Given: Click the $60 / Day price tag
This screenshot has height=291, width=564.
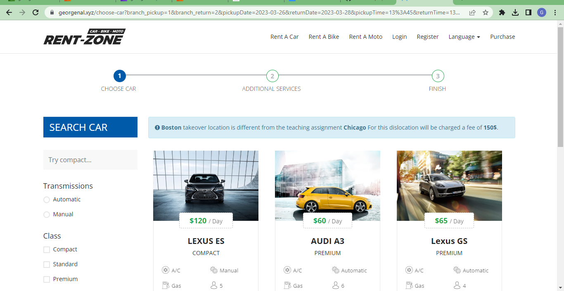Looking at the screenshot, I should (327, 221).
